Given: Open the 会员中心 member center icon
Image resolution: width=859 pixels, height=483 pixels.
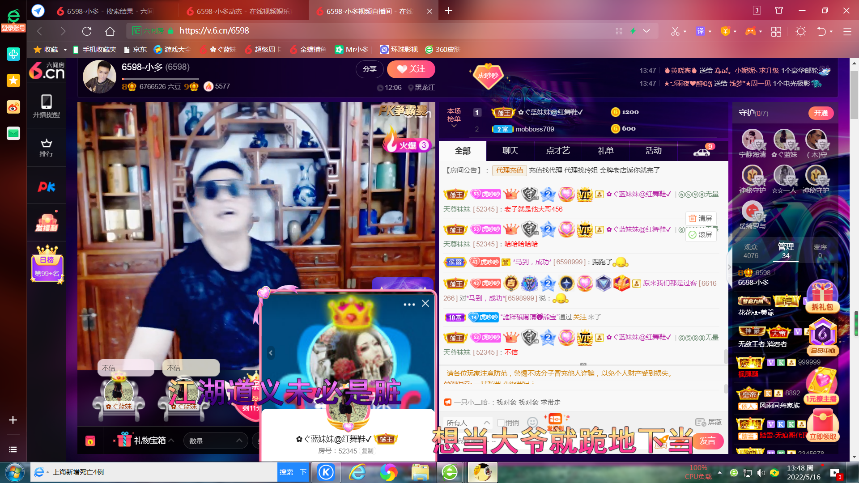Looking at the screenshot, I should click(823, 336).
